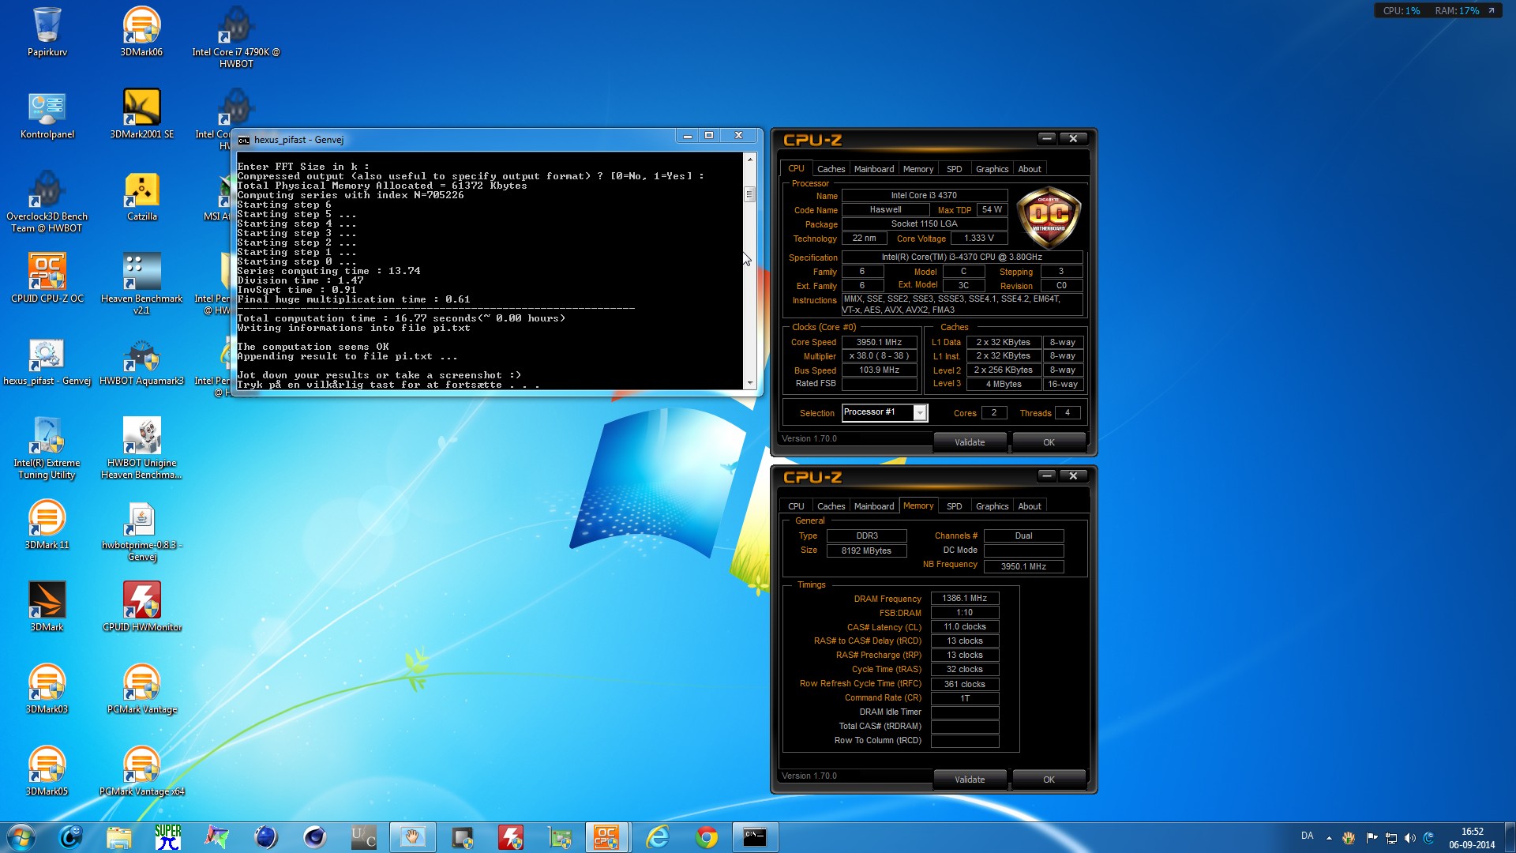Click the Gigabyte OC motherboard logo
Viewport: 1516px width, 853px height.
[x=1049, y=216]
